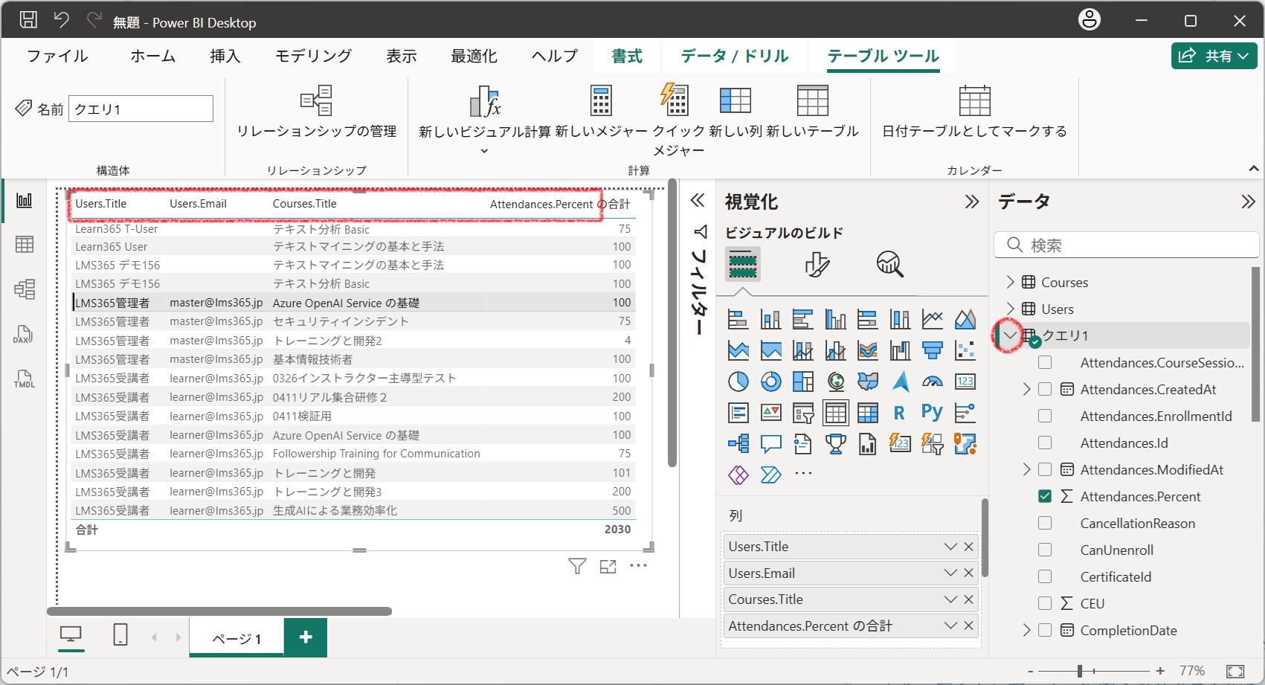Check the CEU field checkbox

[x=1046, y=603]
